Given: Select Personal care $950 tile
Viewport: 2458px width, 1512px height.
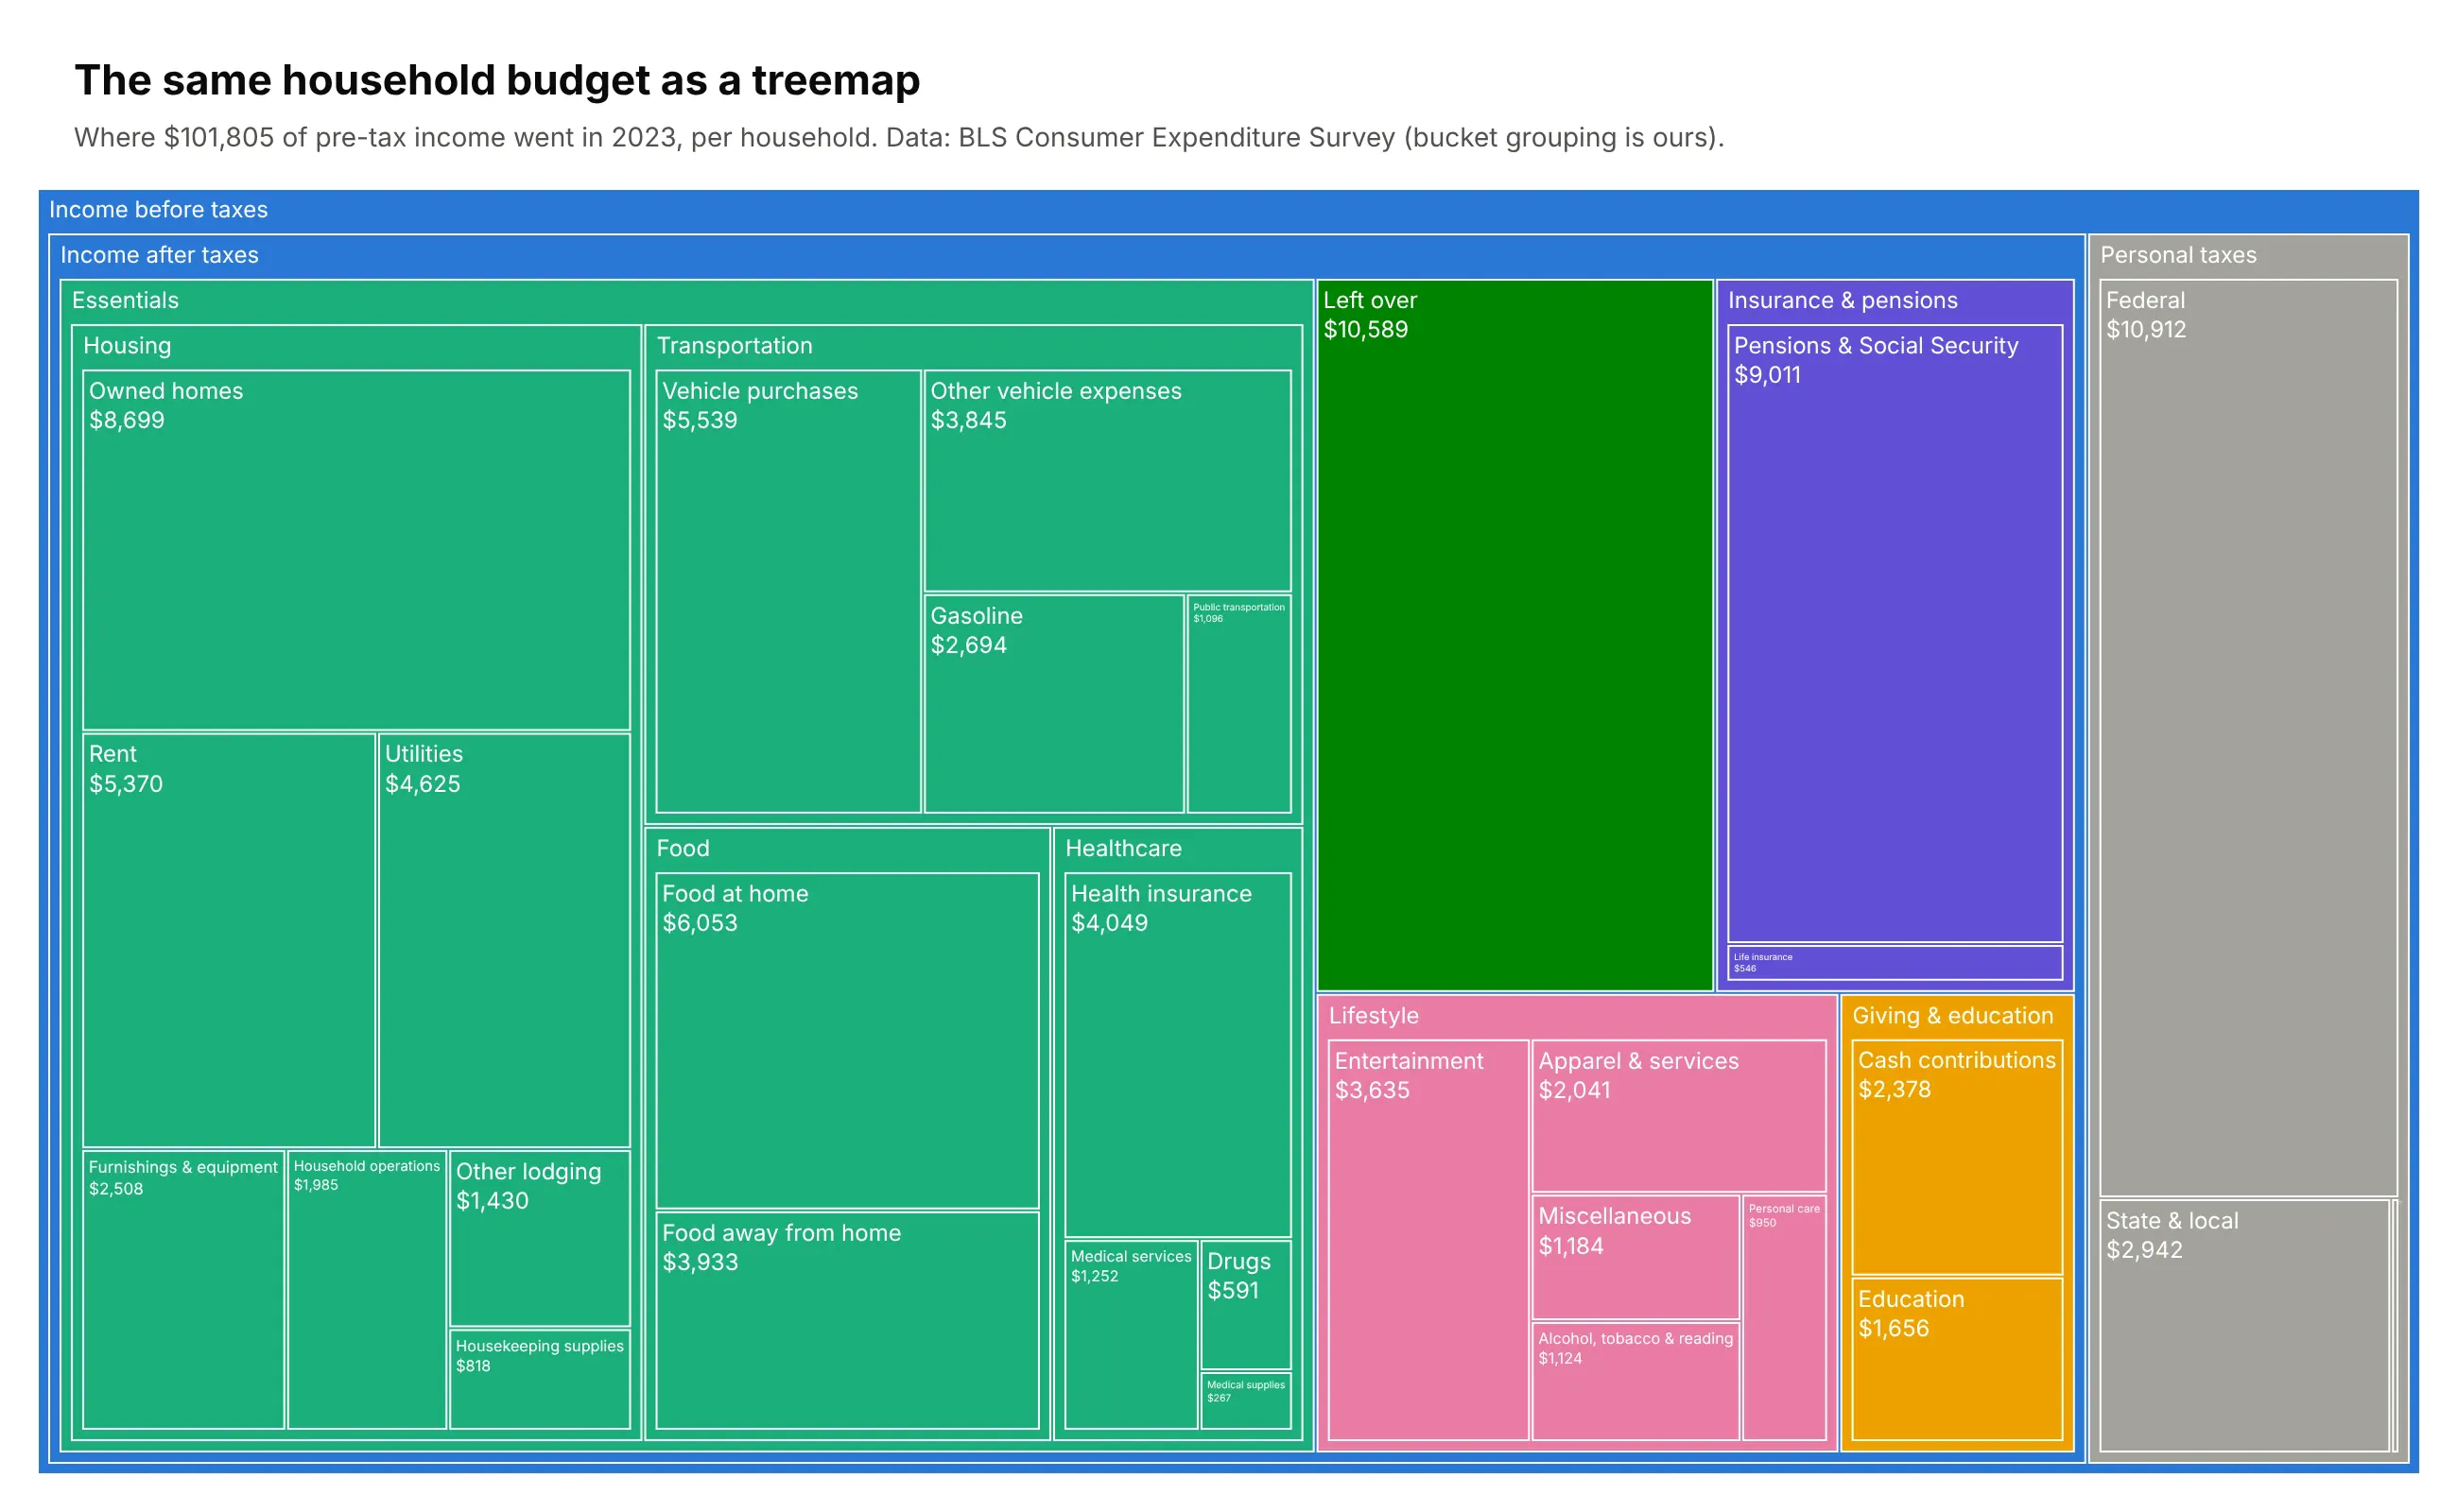Looking at the screenshot, I should (1784, 1318).
